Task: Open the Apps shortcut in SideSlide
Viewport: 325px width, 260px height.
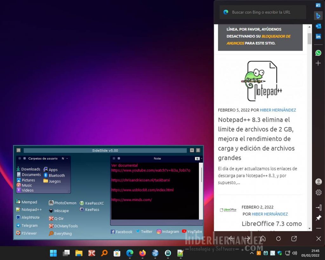Action: click(50, 170)
